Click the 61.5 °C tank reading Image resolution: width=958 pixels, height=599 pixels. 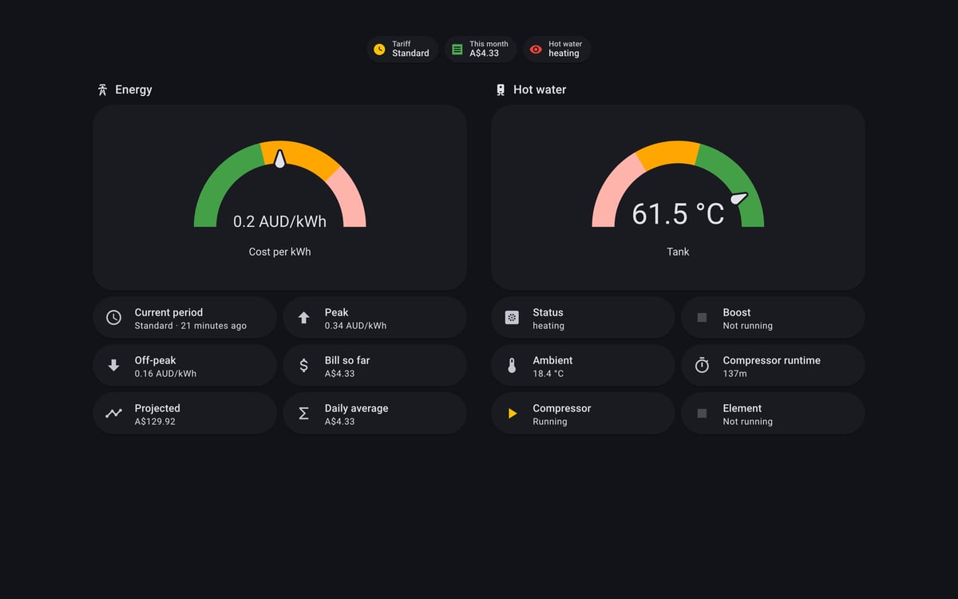pyautogui.click(x=678, y=214)
